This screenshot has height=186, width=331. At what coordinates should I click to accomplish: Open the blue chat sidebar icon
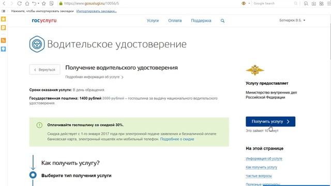click(4, 49)
